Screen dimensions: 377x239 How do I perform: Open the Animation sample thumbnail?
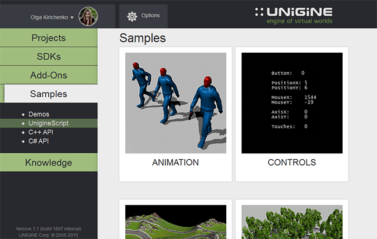point(176,103)
